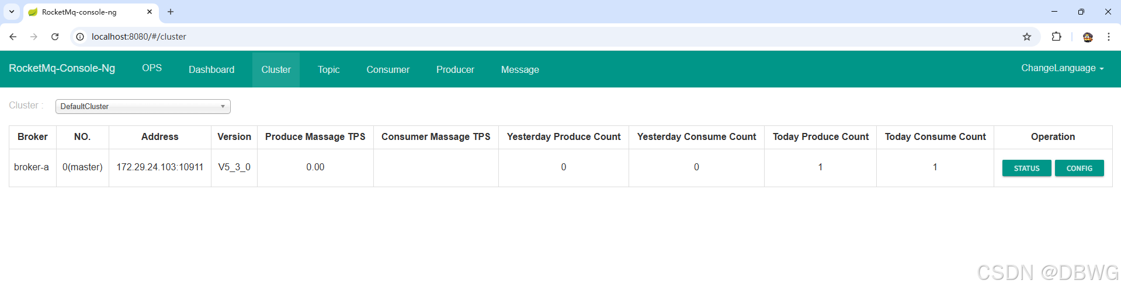1121x291 pixels.
Task: Open a new browser tab with the plus icon
Action: point(171,12)
